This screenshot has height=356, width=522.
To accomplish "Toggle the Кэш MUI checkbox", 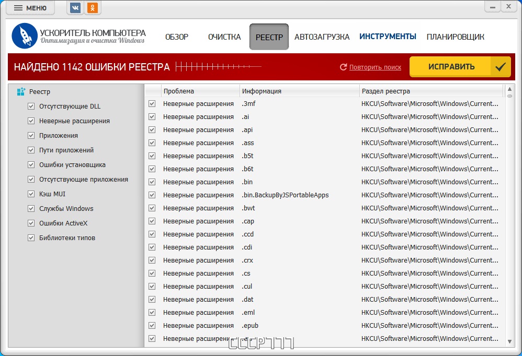I will click(x=31, y=194).
